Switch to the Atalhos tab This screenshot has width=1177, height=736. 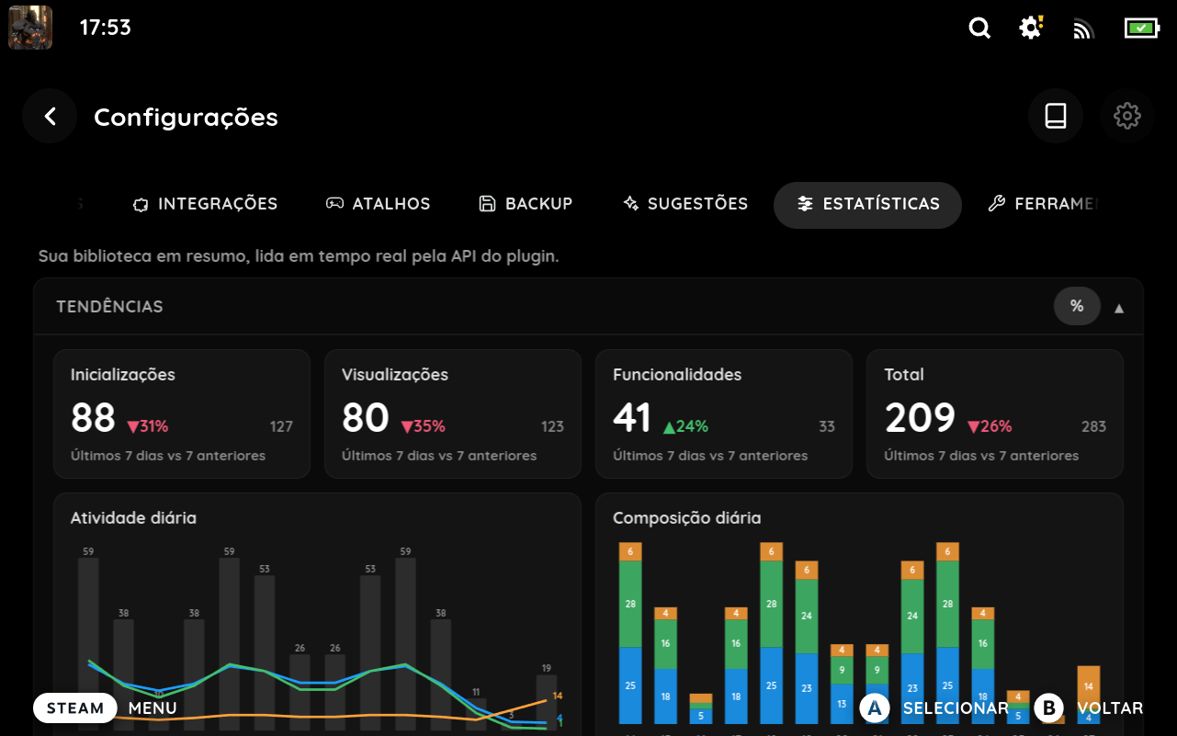tap(379, 204)
